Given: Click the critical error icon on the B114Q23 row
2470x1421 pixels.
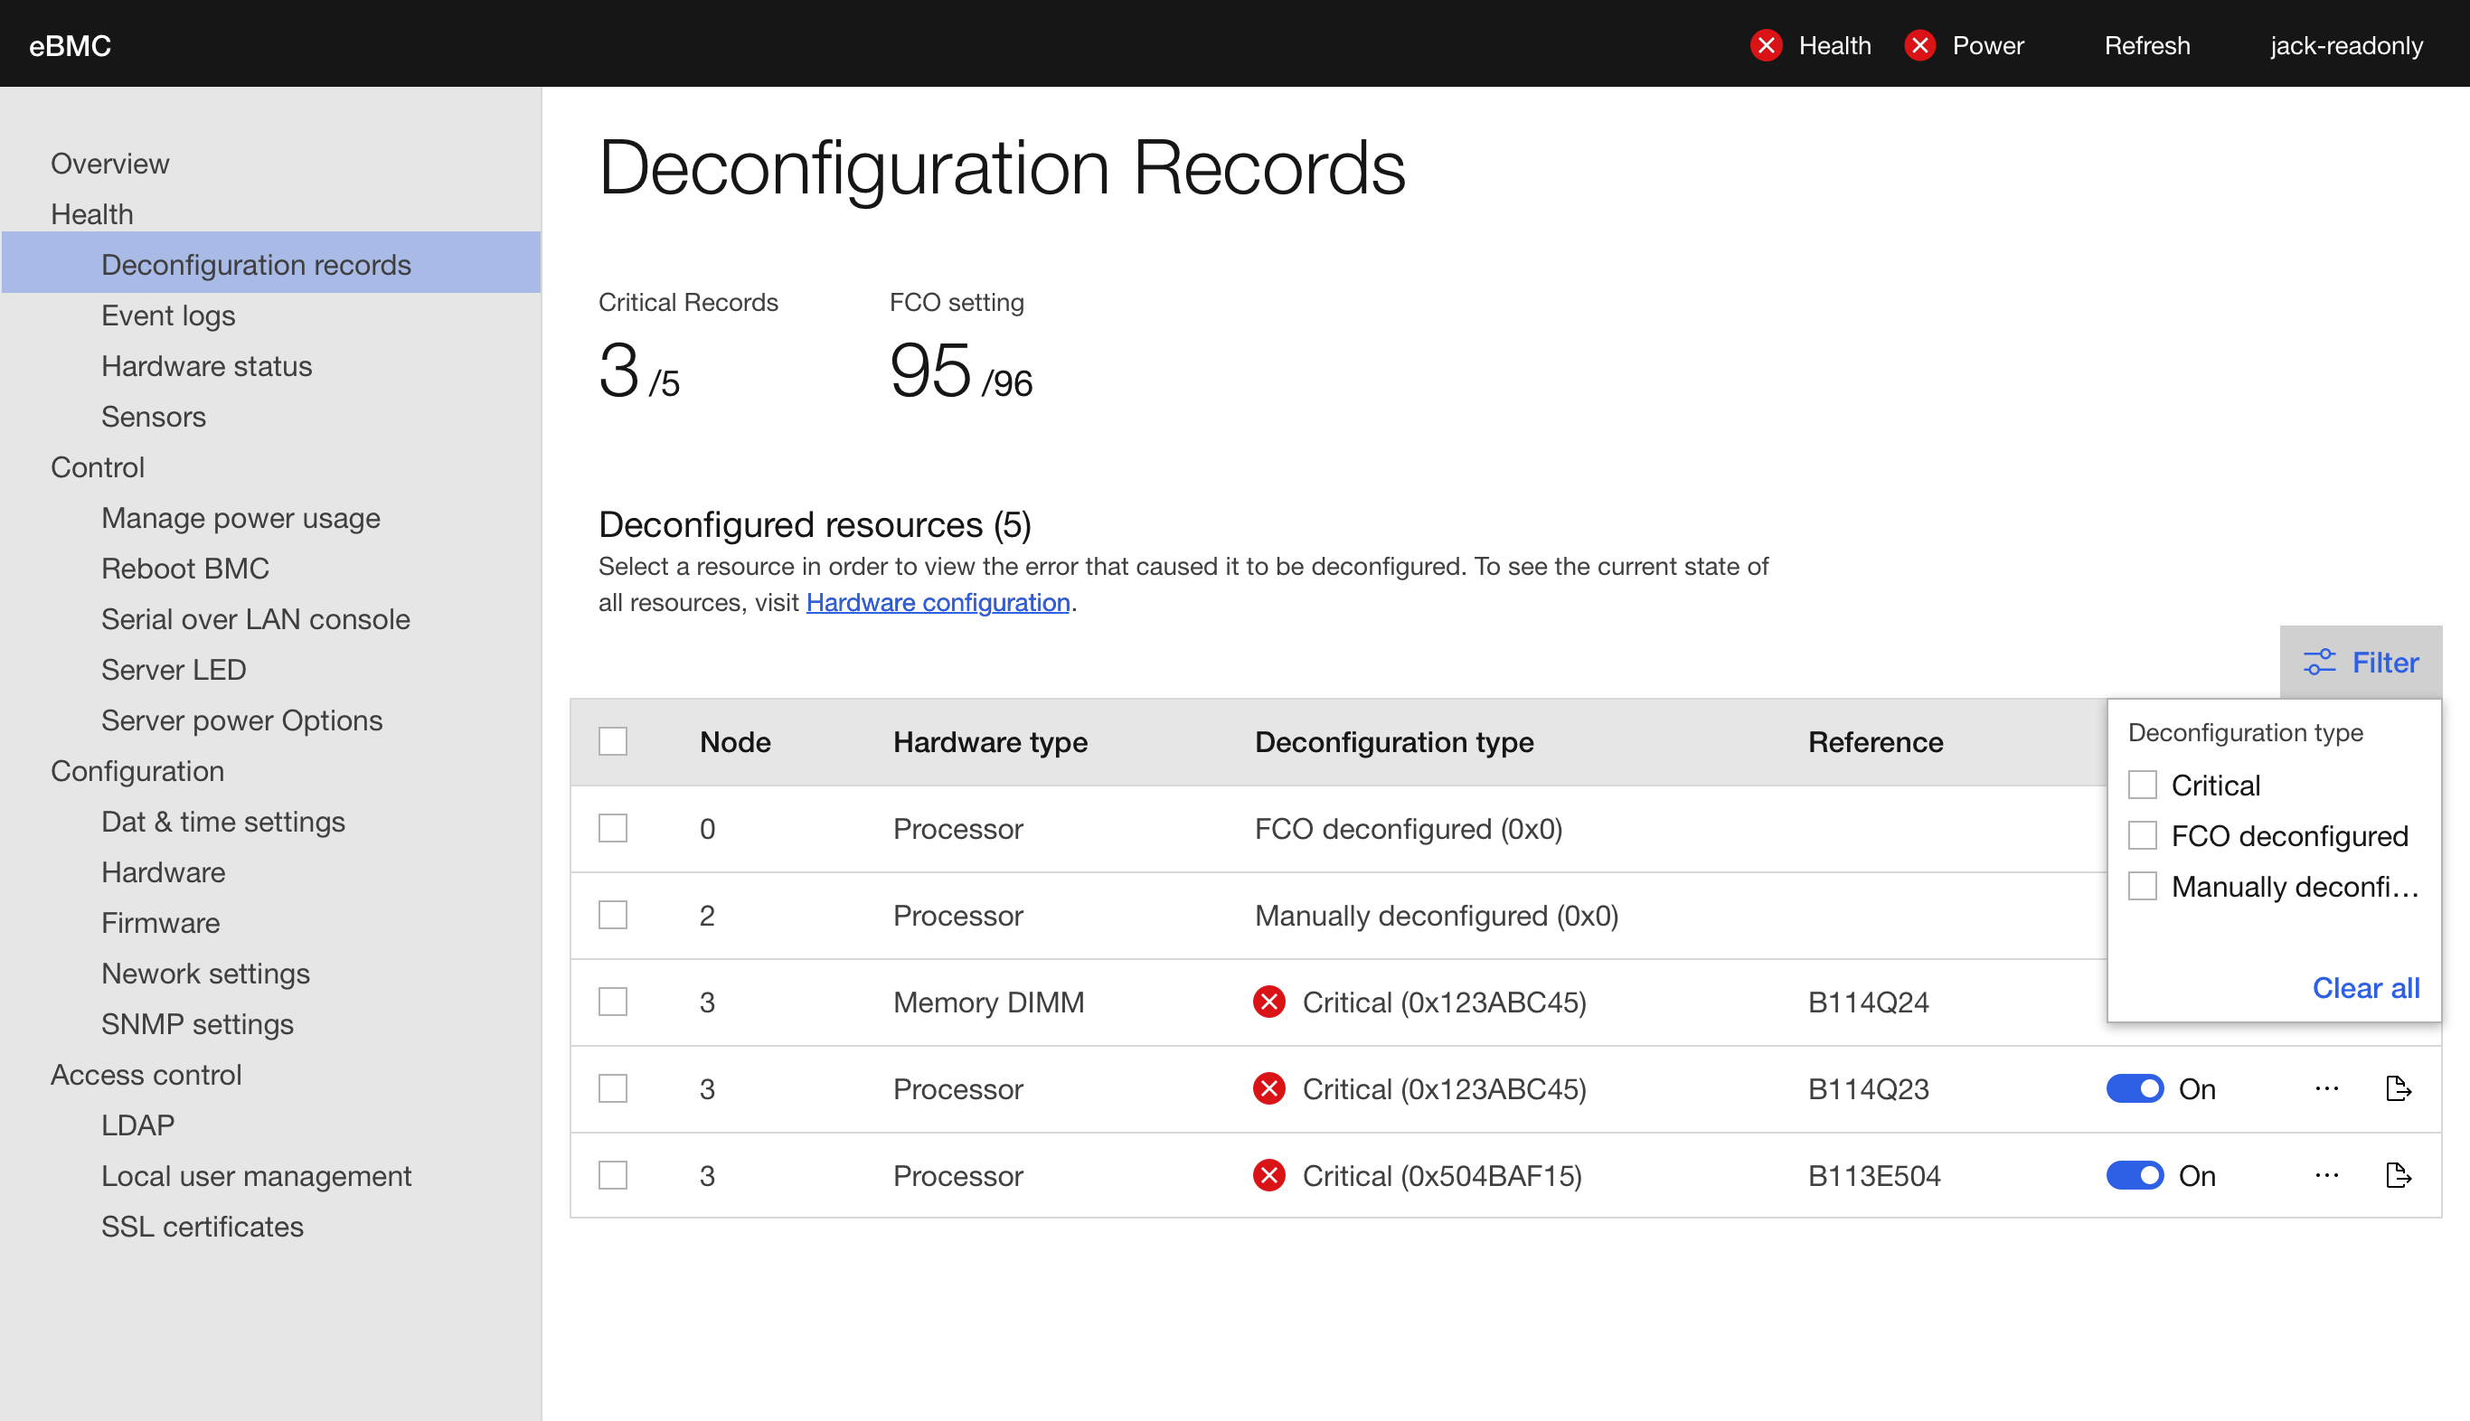Looking at the screenshot, I should click(x=1268, y=1089).
